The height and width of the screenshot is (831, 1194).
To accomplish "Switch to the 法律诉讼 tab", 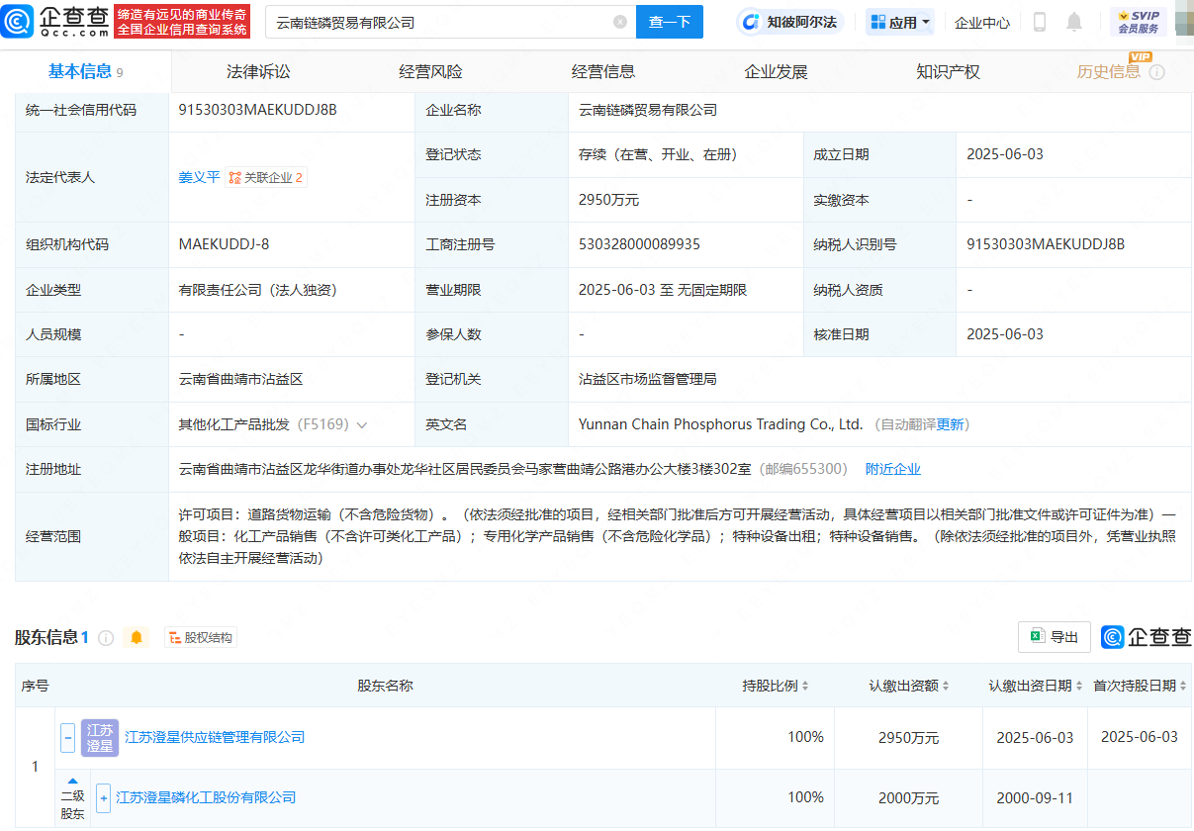I will (258, 72).
